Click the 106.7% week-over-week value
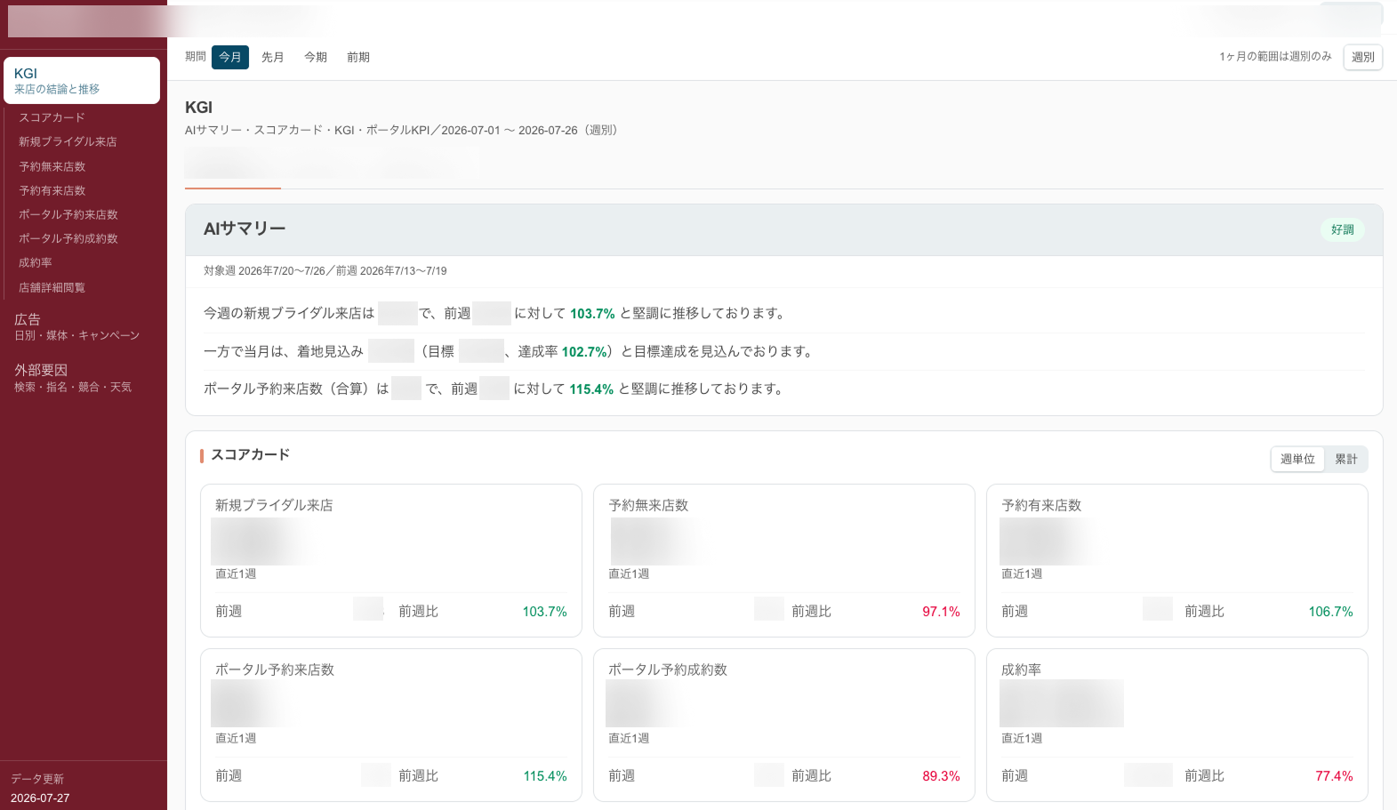This screenshot has height=810, width=1397. (x=1330, y=612)
